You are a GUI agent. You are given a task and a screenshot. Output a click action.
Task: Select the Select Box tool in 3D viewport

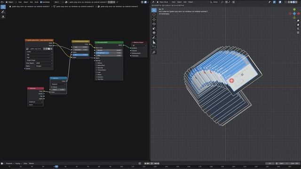[154, 10]
